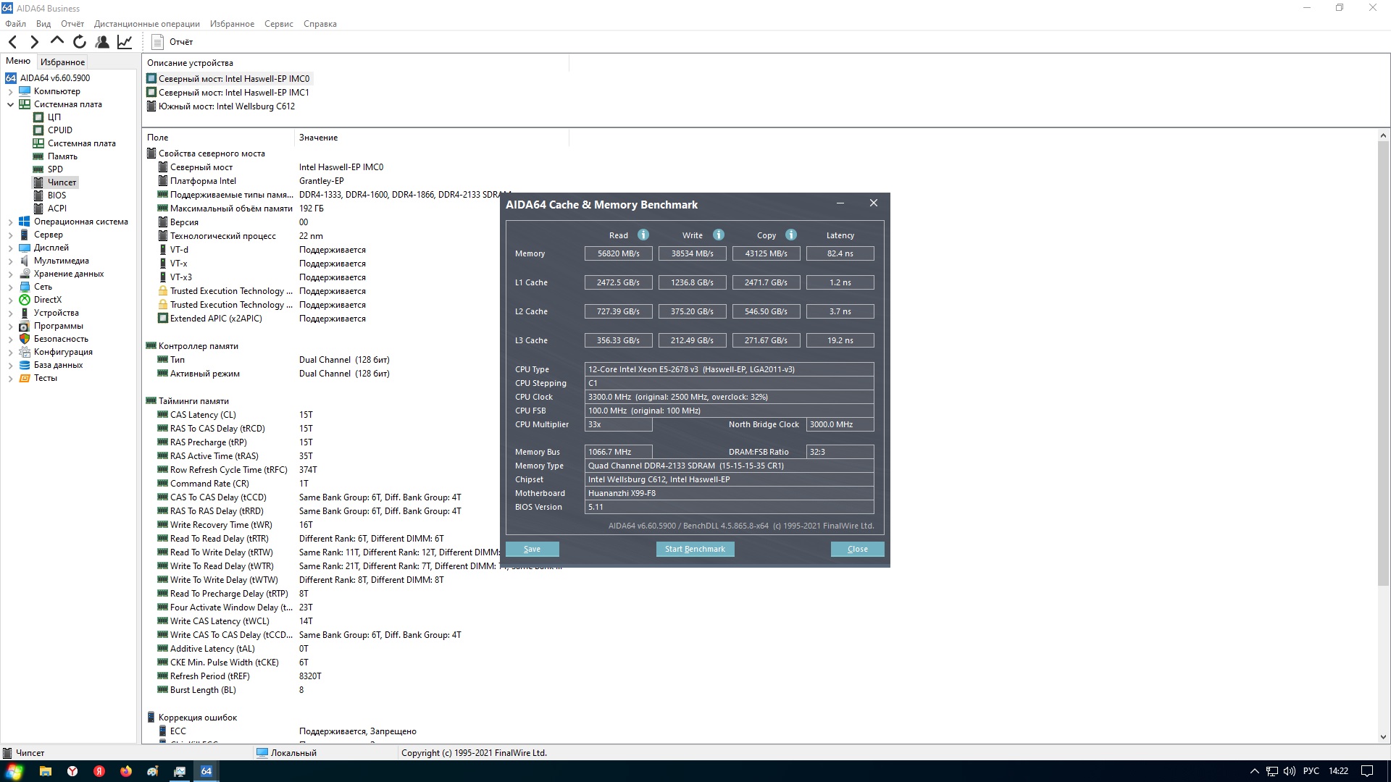This screenshot has height=782, width=1391.
Task: Select Южный мост Intel Wellsburg C612
Action: (x=226, y=106)
